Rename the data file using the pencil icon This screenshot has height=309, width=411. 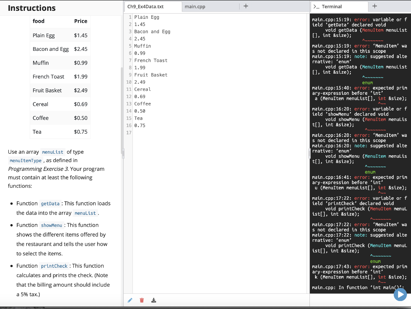[x=130, y=300]
